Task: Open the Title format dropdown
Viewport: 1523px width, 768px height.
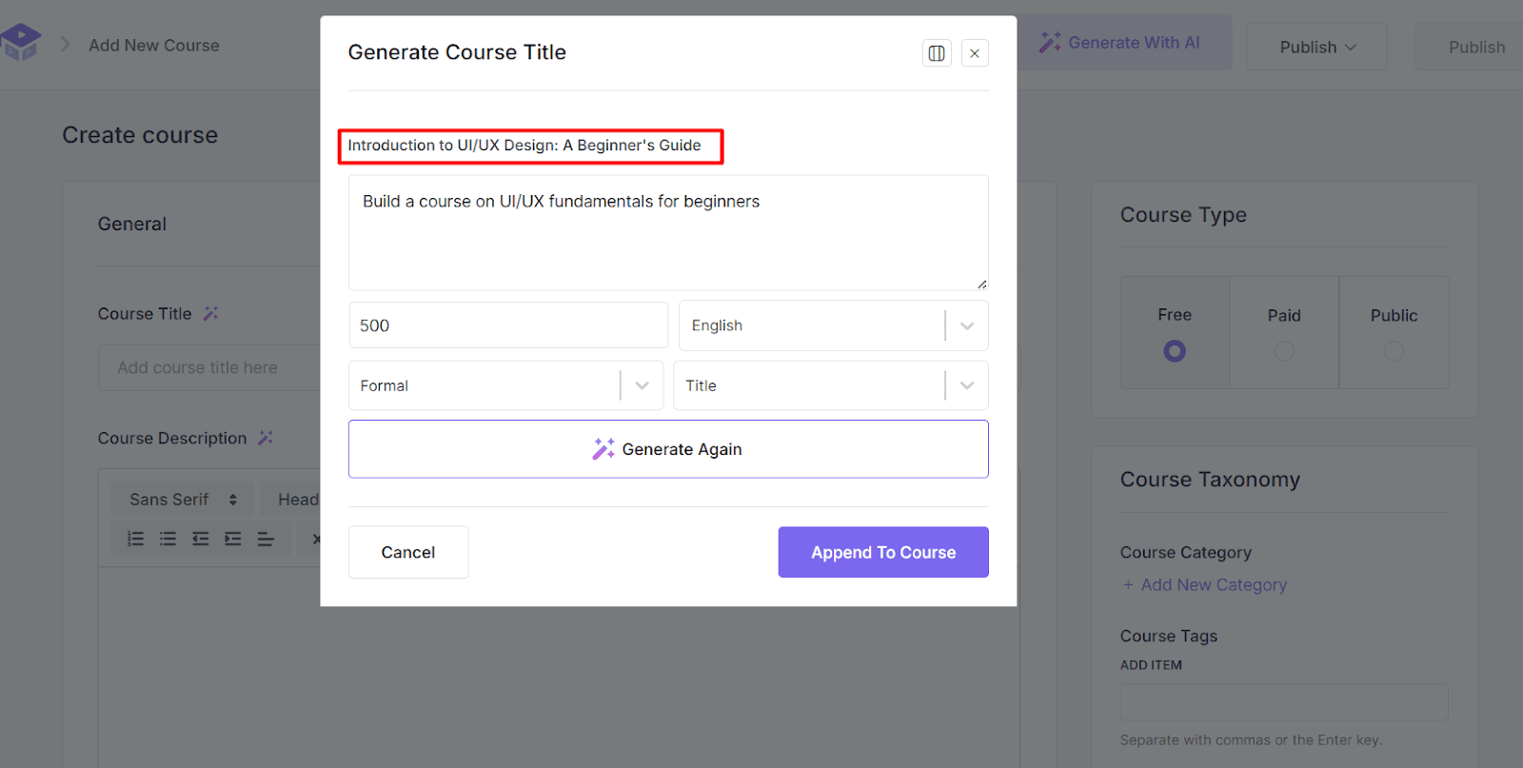Action: (x=830, y=385)
